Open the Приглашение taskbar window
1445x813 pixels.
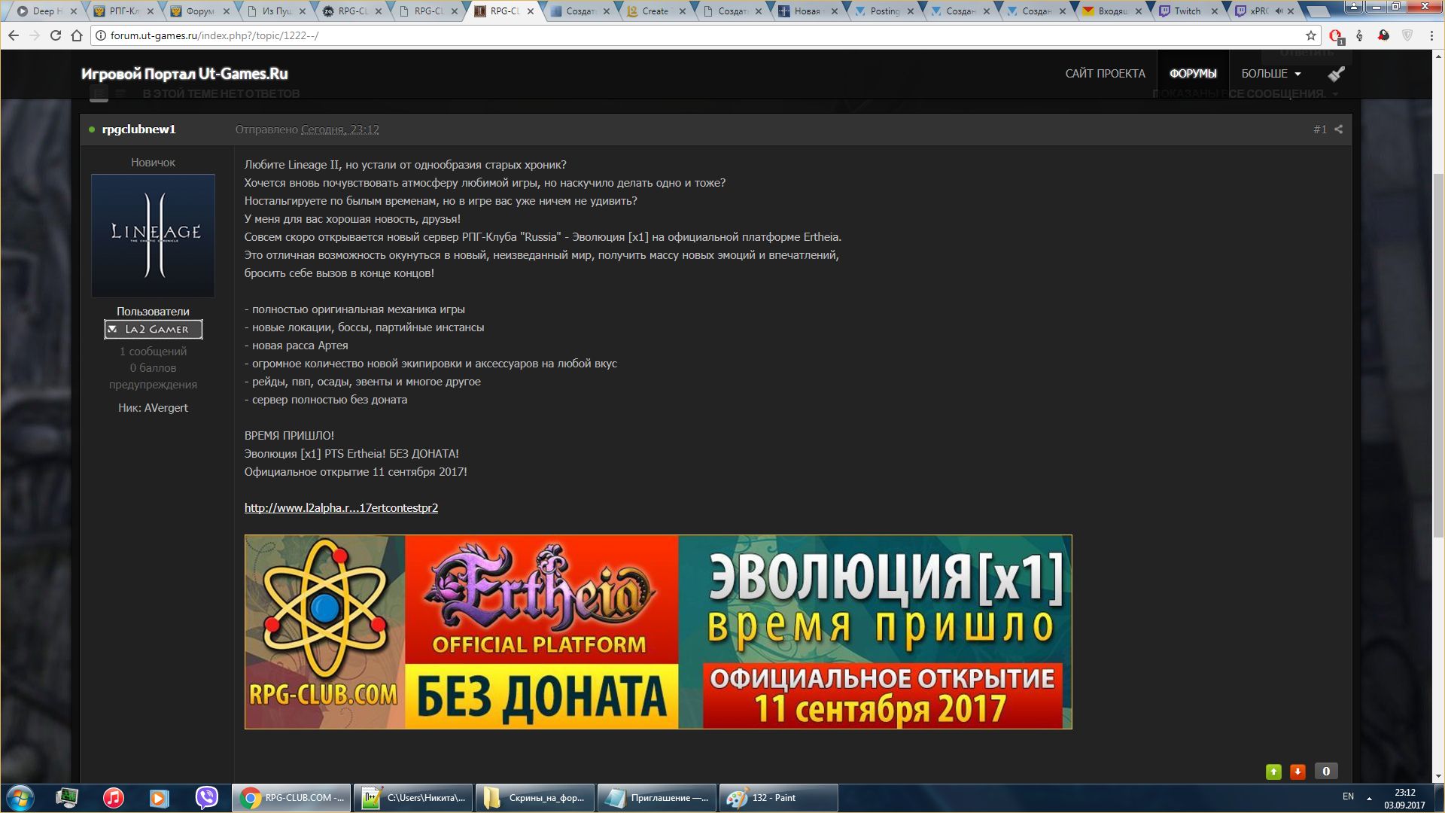click(657, 797)
